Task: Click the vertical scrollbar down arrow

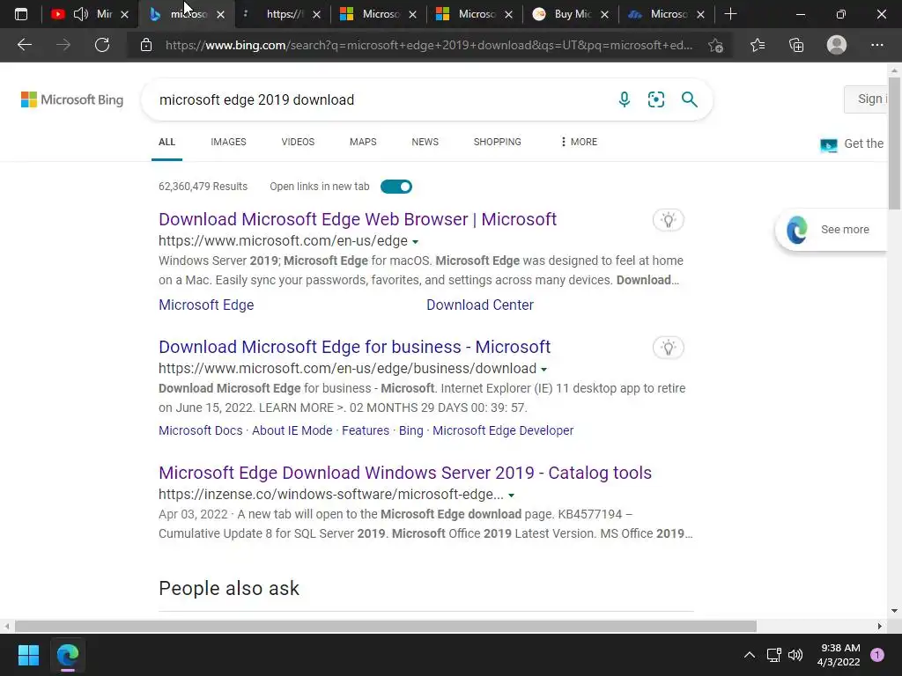Action: (895, 611)
